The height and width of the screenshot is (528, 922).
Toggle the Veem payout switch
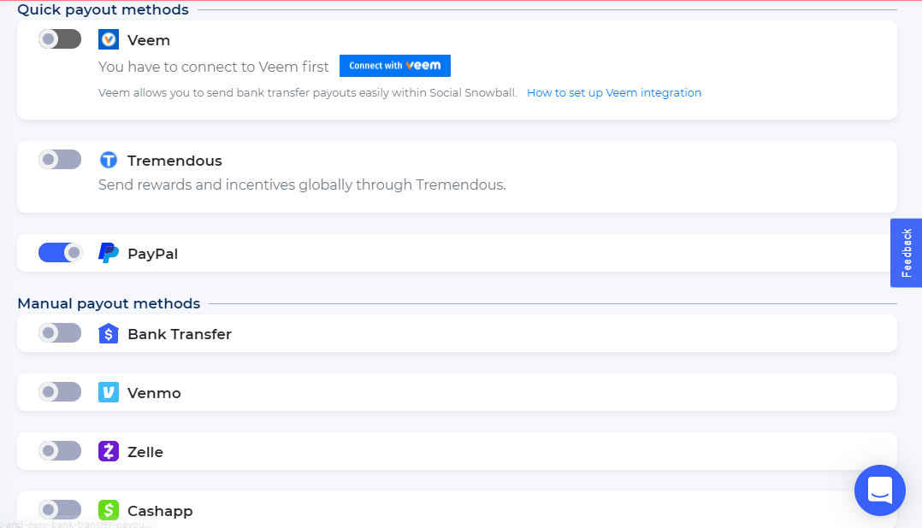60,39
